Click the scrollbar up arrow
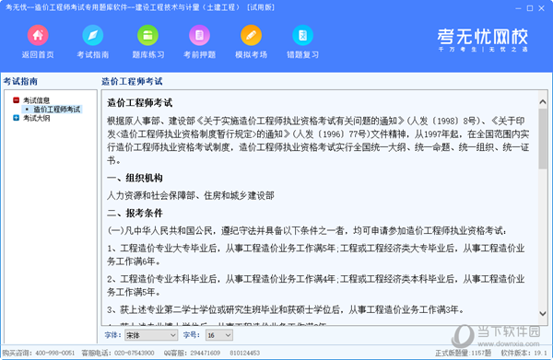The height and width of the screenshot is (360, 553). [x=543, y=102]
